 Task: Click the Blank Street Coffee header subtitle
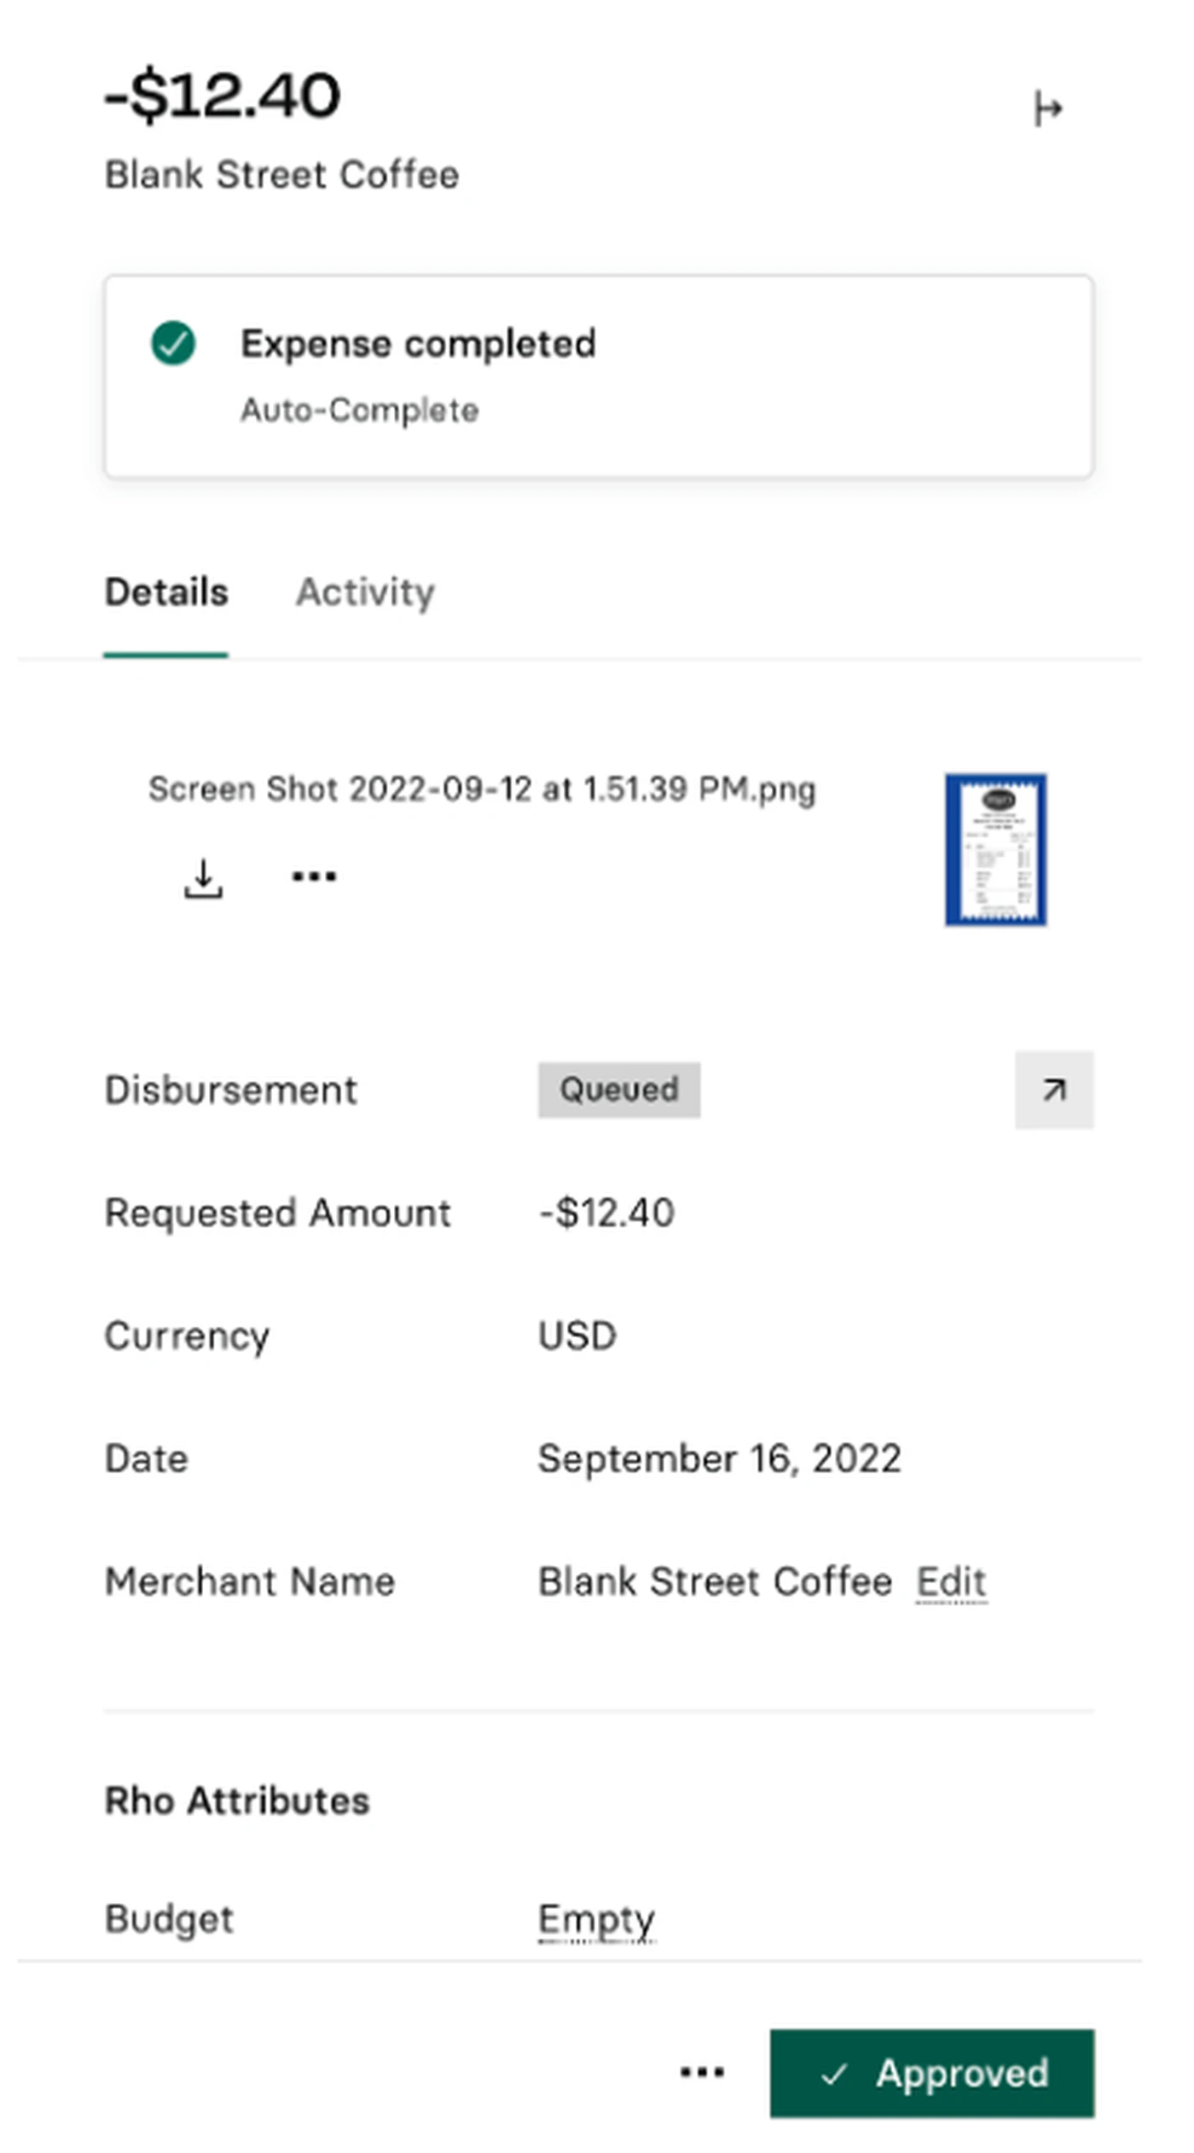pos(281,175)
